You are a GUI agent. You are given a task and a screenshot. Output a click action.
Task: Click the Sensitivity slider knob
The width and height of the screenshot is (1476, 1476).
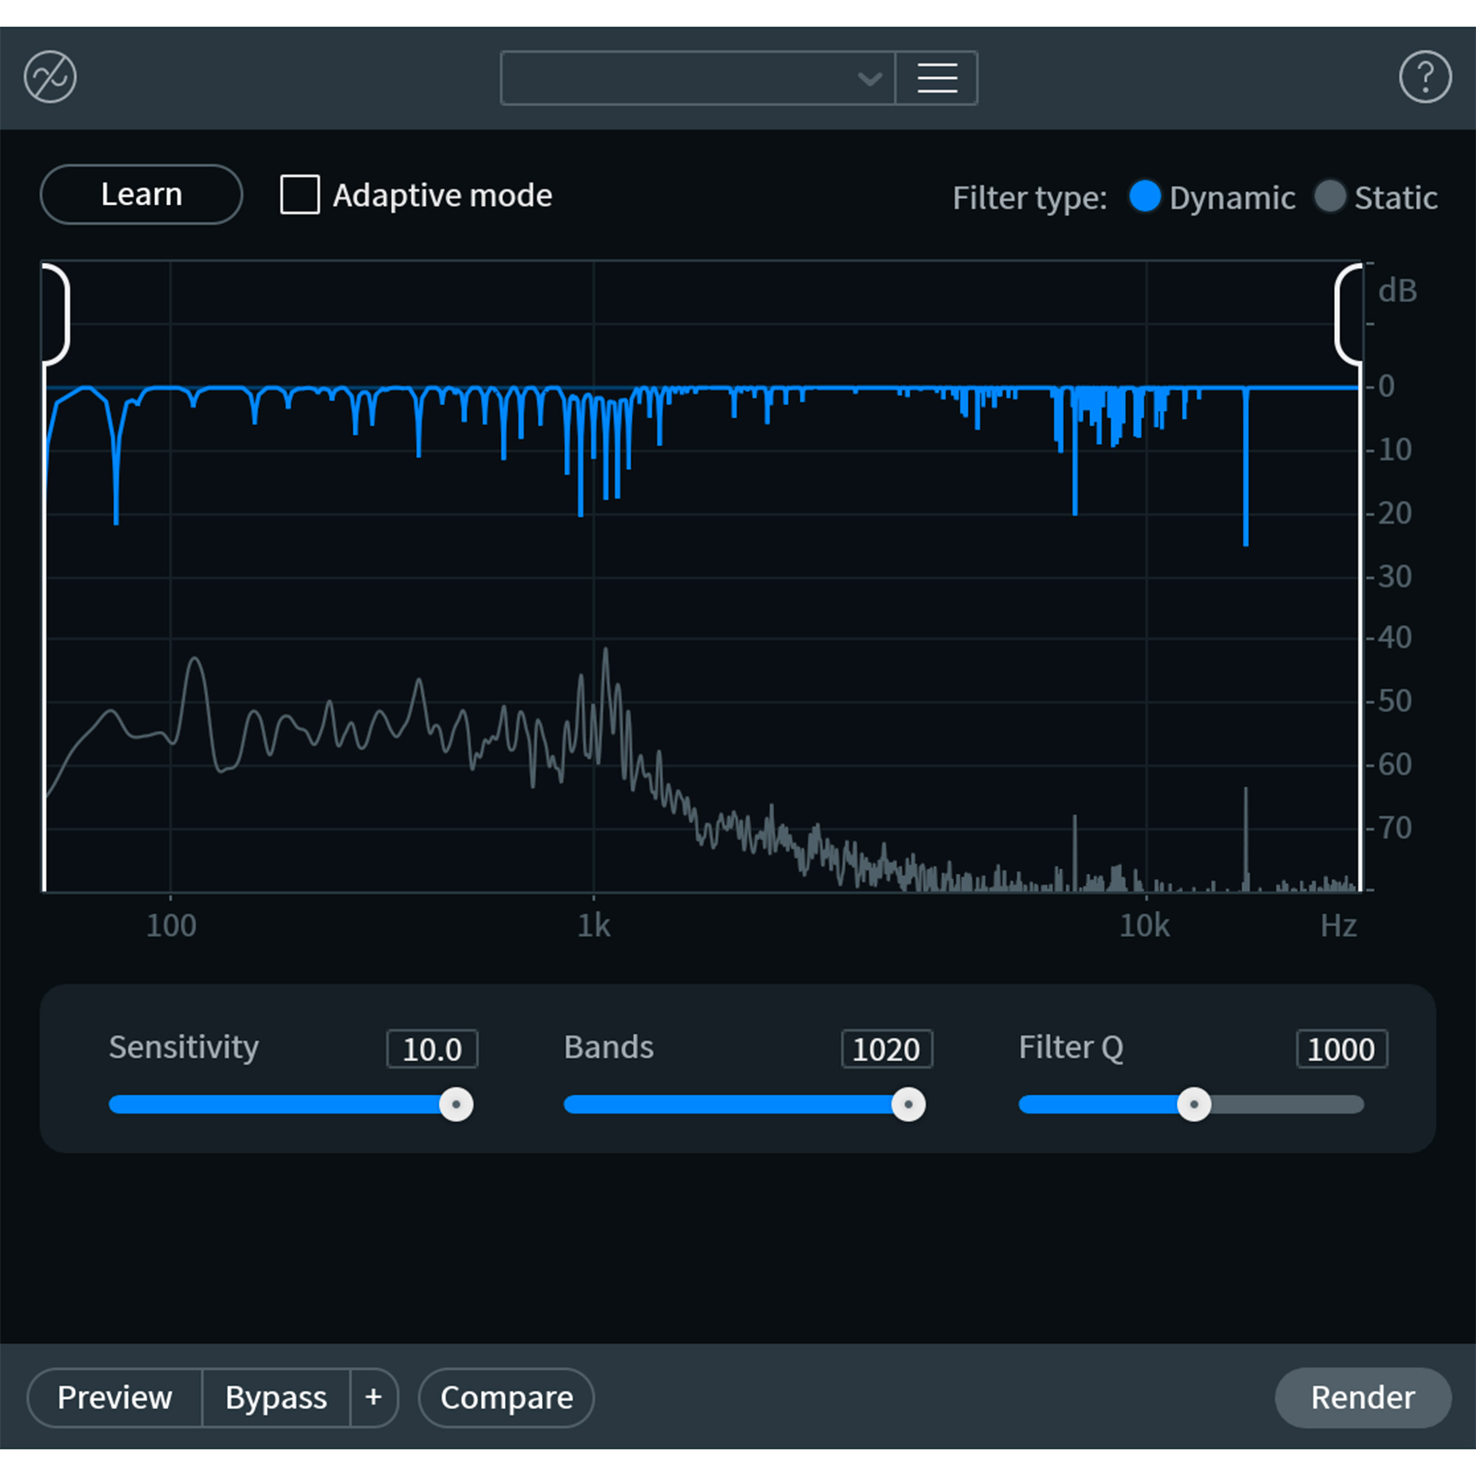pos(456,1105)
